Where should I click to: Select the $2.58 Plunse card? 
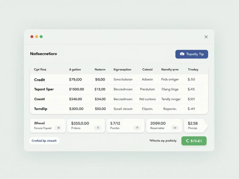(x=196, y=126)
